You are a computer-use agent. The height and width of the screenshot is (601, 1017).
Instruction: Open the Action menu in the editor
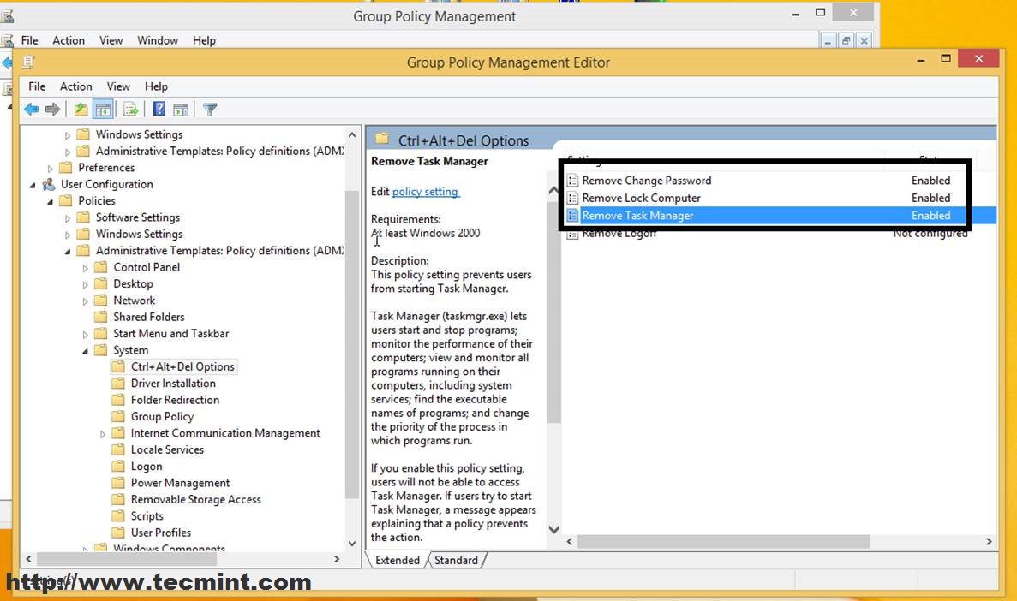point(76,86)
